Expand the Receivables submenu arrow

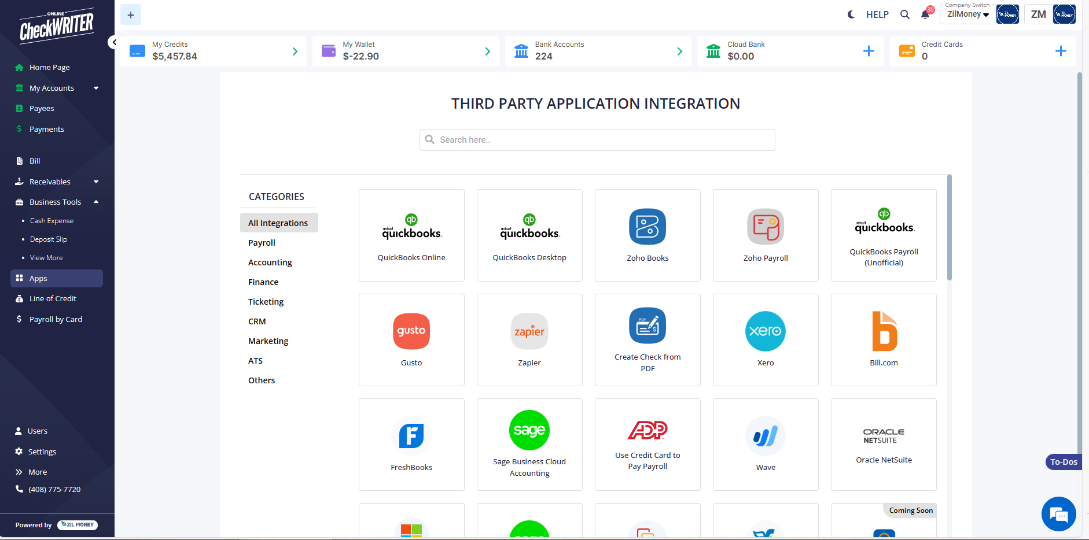(x=96, y=182)
